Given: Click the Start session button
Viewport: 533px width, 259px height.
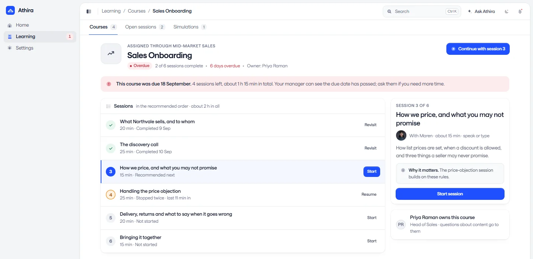Looking at the screenshot, I should 450,194.
